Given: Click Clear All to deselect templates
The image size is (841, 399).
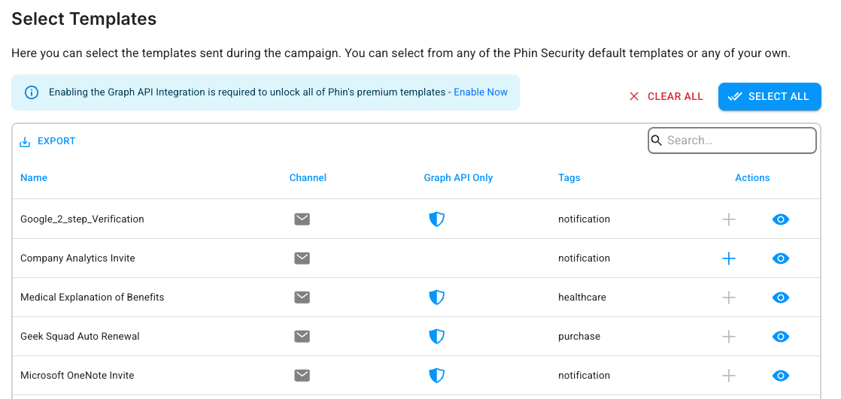Looking at the screenshot, I should point(666,96).
